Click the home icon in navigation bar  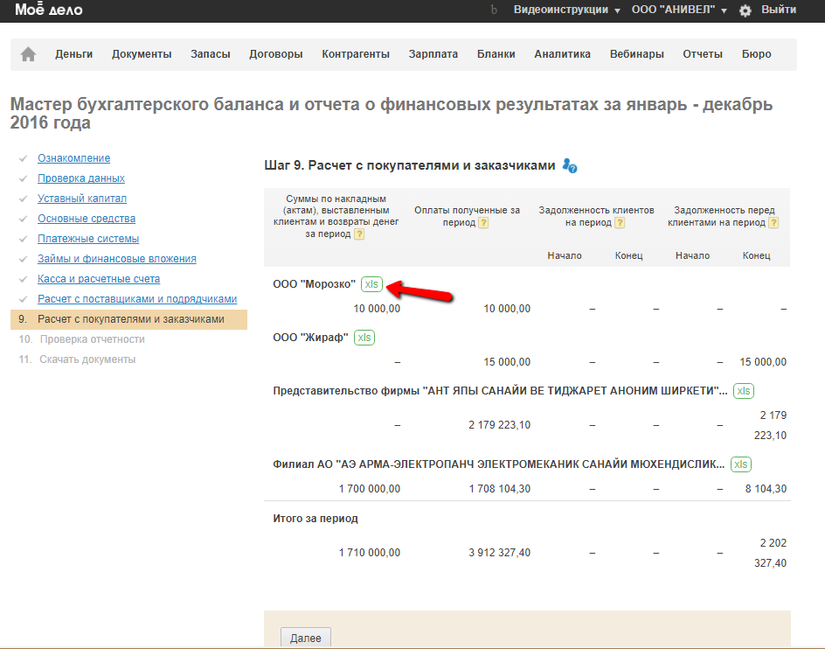tap(28, 54)
